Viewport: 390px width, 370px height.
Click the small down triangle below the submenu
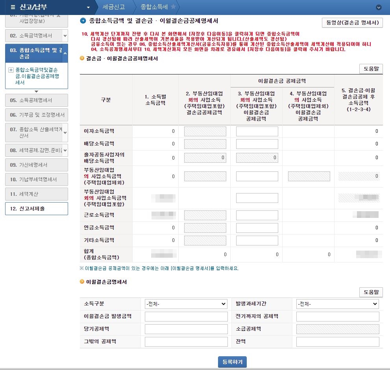(36, 91)
